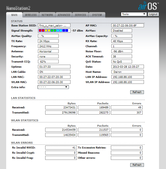Click the Frequency 2412 MHz field

coord(48,46)
